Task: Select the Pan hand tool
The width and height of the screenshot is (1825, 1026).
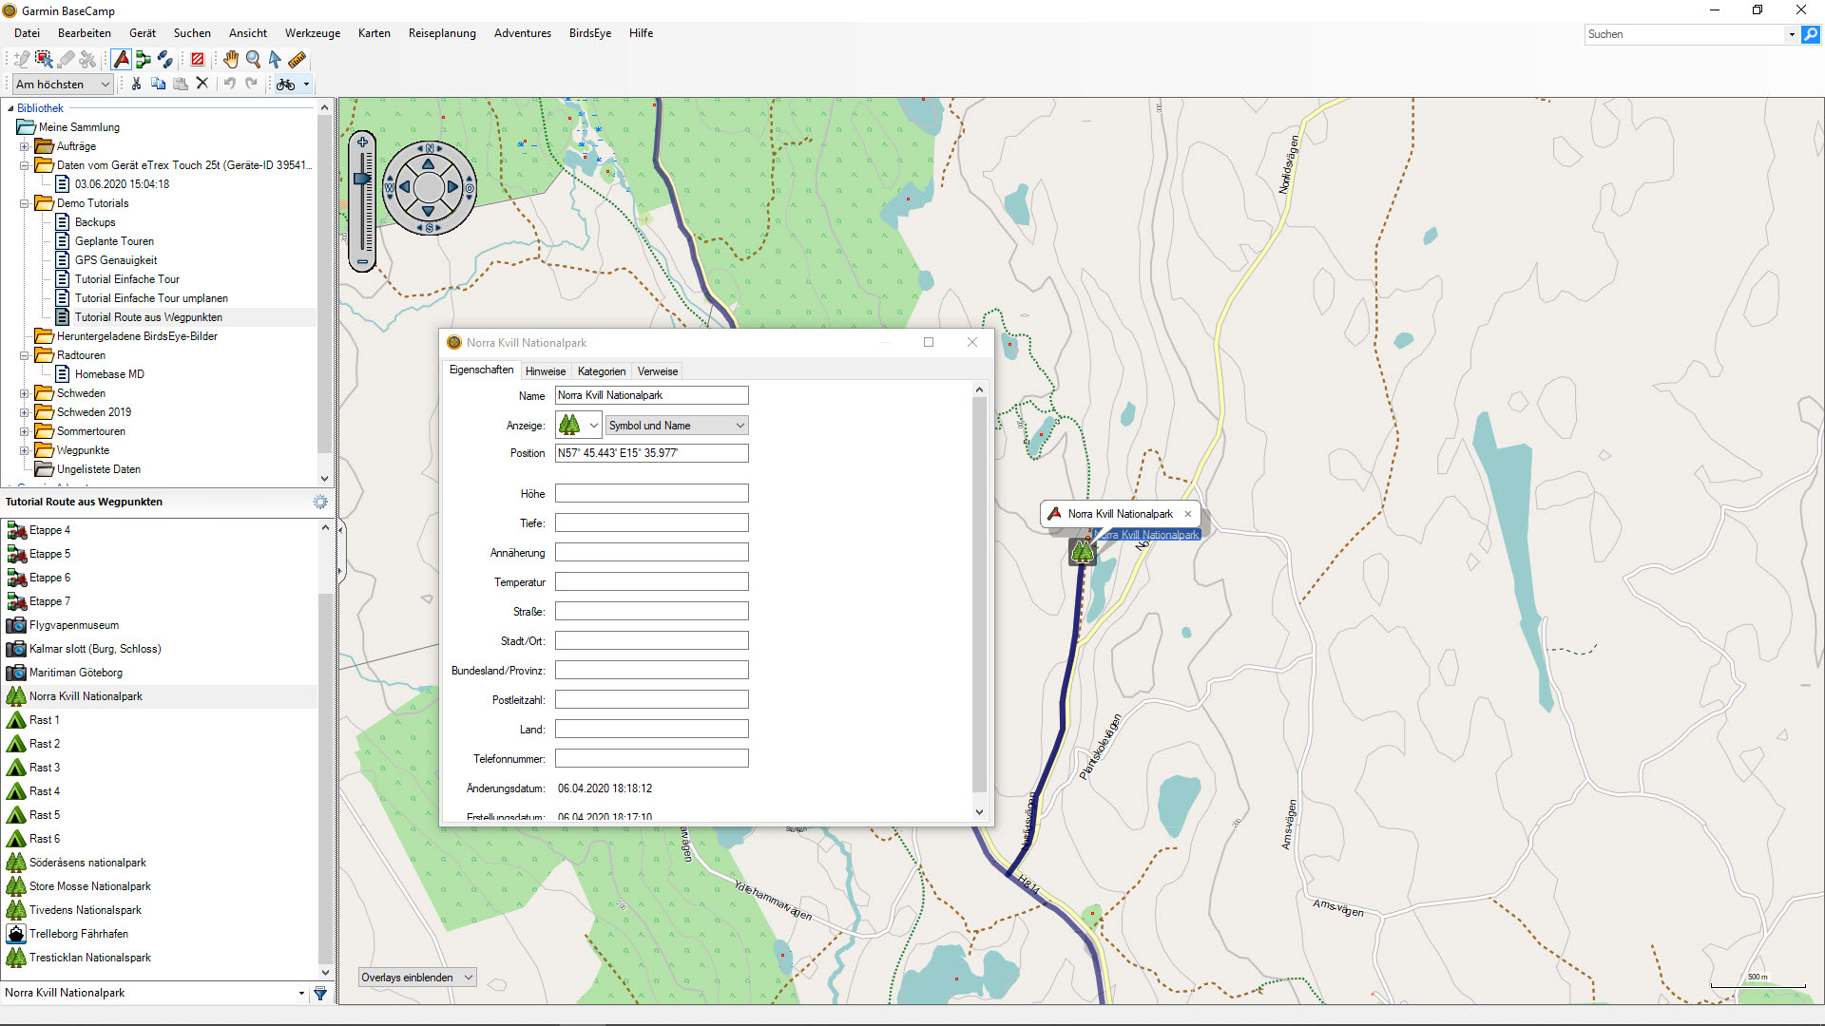Action: pyautogui.click(x=231, y=59)
